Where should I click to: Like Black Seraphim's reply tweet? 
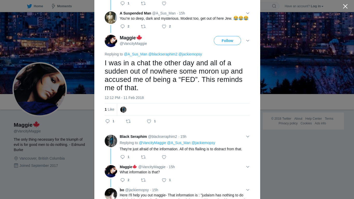pyautogui.click(x=164, y=157)
